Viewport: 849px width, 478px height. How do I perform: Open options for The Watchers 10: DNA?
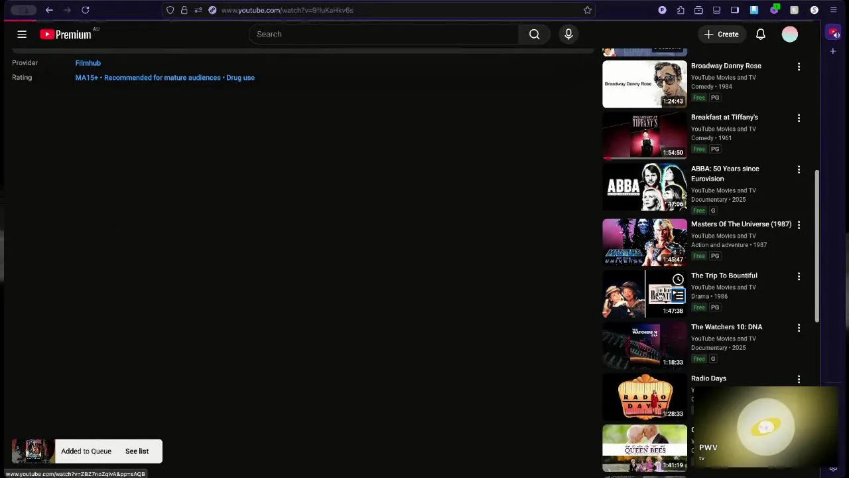tap(799, 328)
